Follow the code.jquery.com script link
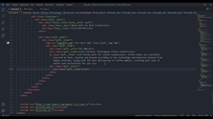213x119 pixels. 62,104
